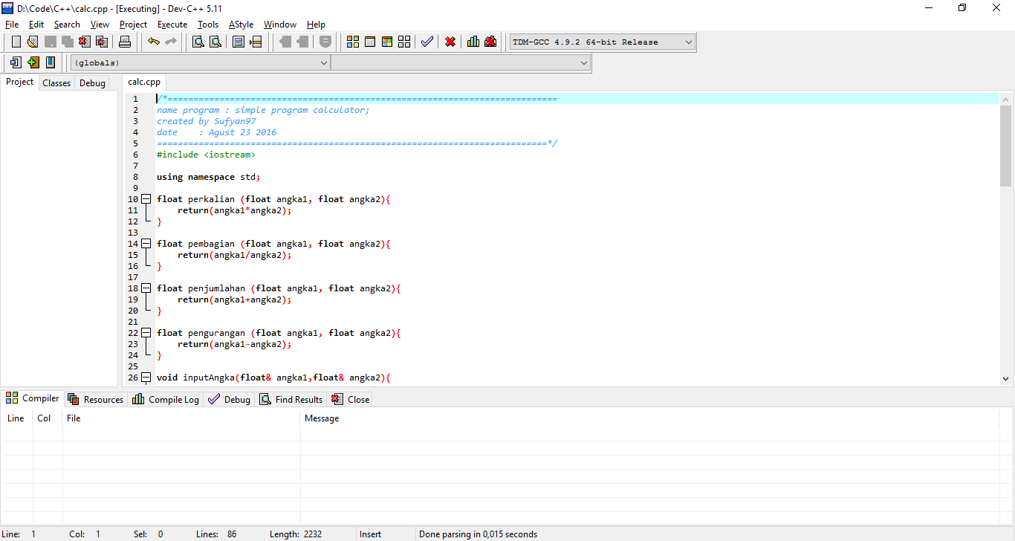Viewport: 1015px width, 541px height.
Task: Click the Rebuild All toolbar icon
Action: click(404, 42)
